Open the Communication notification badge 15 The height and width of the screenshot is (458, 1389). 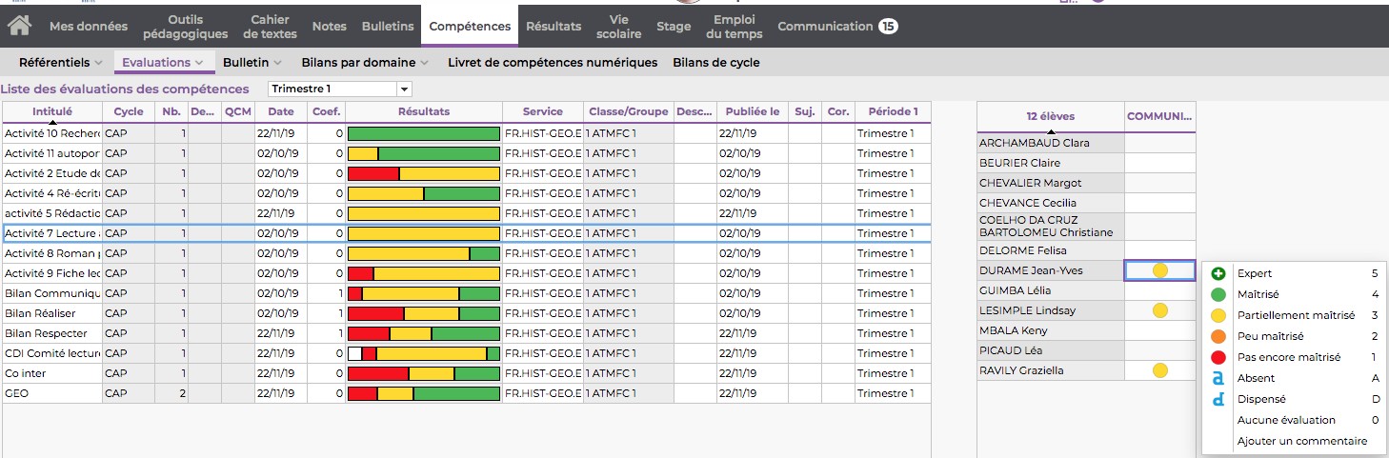click(x=888, y=27)
